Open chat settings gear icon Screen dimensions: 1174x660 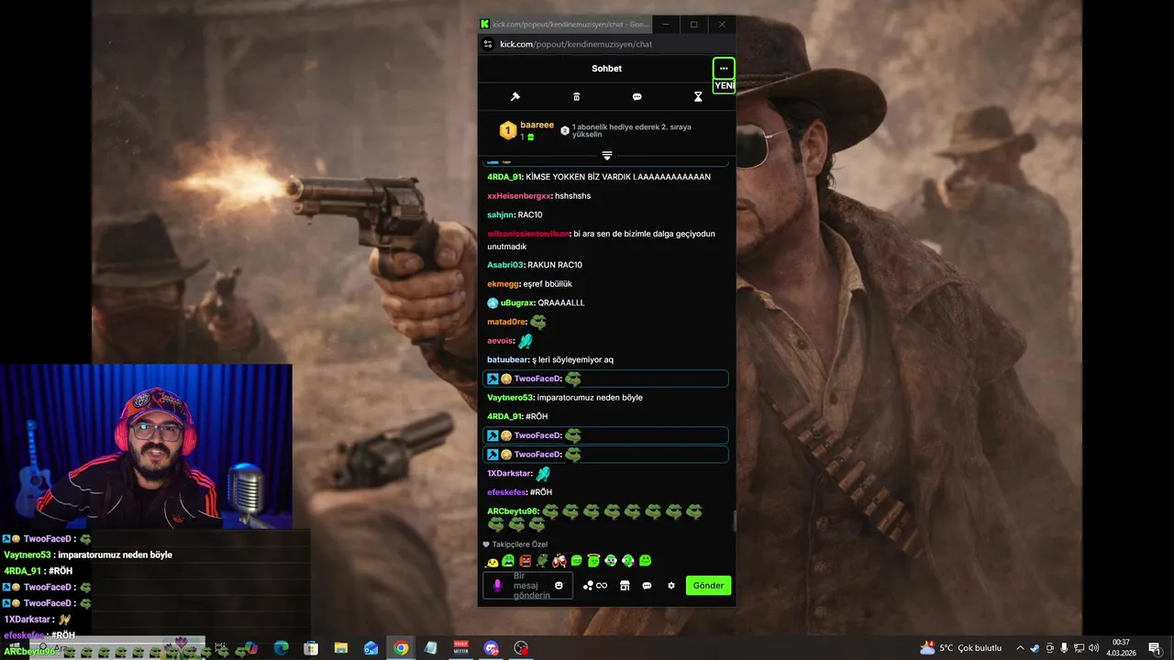tap(671, 586)
